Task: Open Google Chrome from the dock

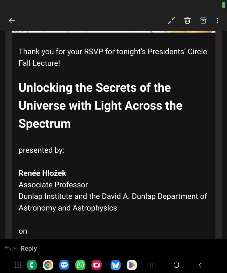Action: tap(48, 265)
